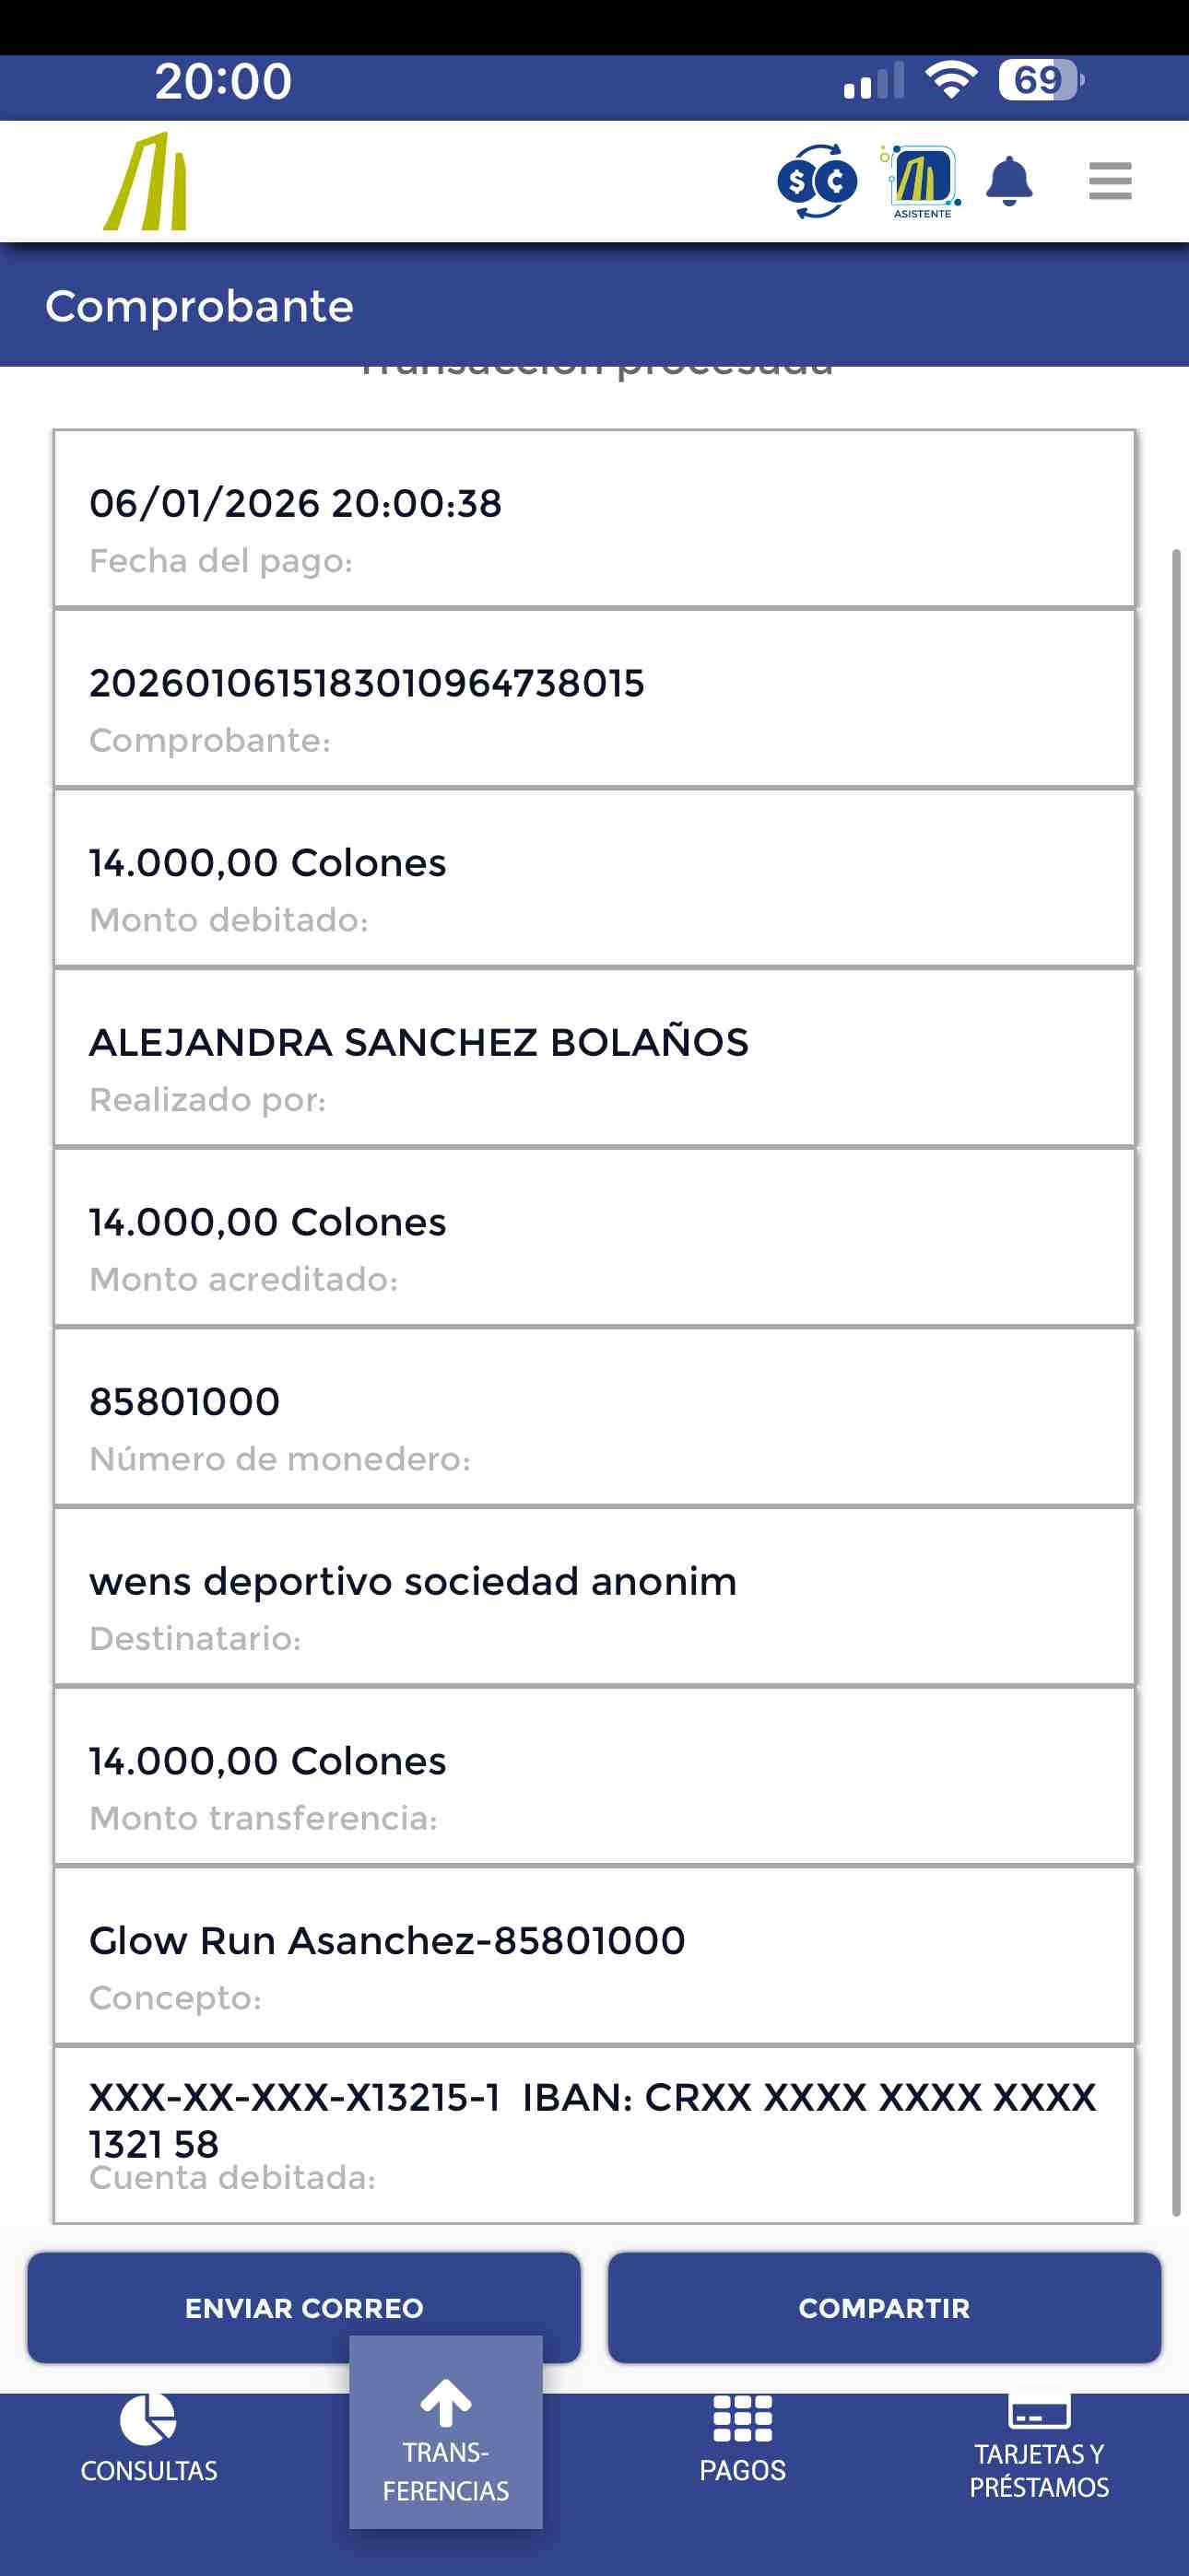This screenshot has height=2576, width=1189.
Task: Select the Concepto Glow Run row
Action: tap(594, 1957)
